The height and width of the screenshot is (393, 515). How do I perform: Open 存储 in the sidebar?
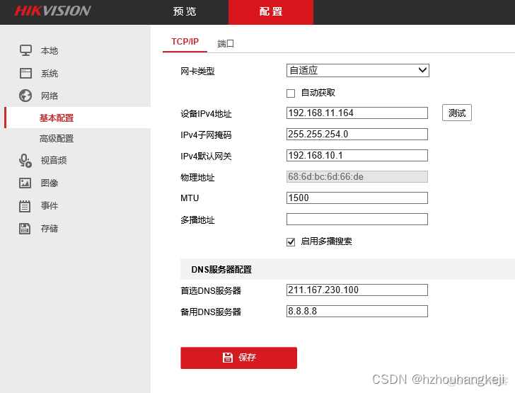pyautogui.click(x=50, y=228)
